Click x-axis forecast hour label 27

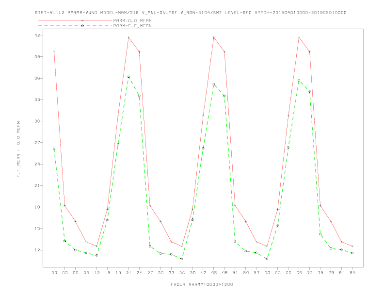pyautogui.click(x=150, y=273)
